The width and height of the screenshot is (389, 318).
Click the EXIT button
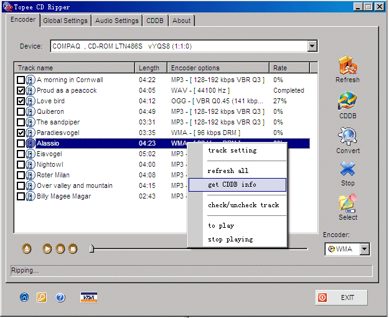click(341, 297)
